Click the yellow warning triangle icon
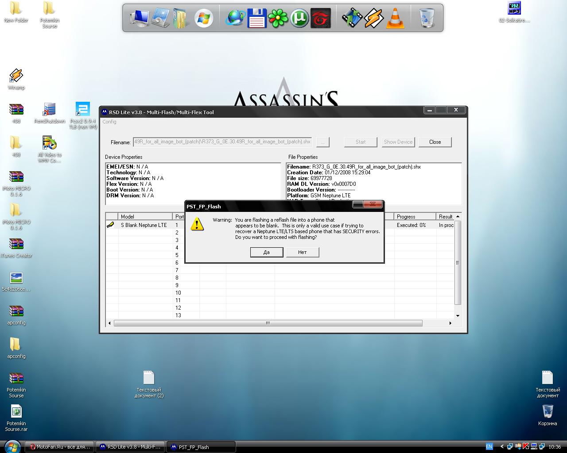The height and width of the screenshot is (453, 567). pos(197,224)
